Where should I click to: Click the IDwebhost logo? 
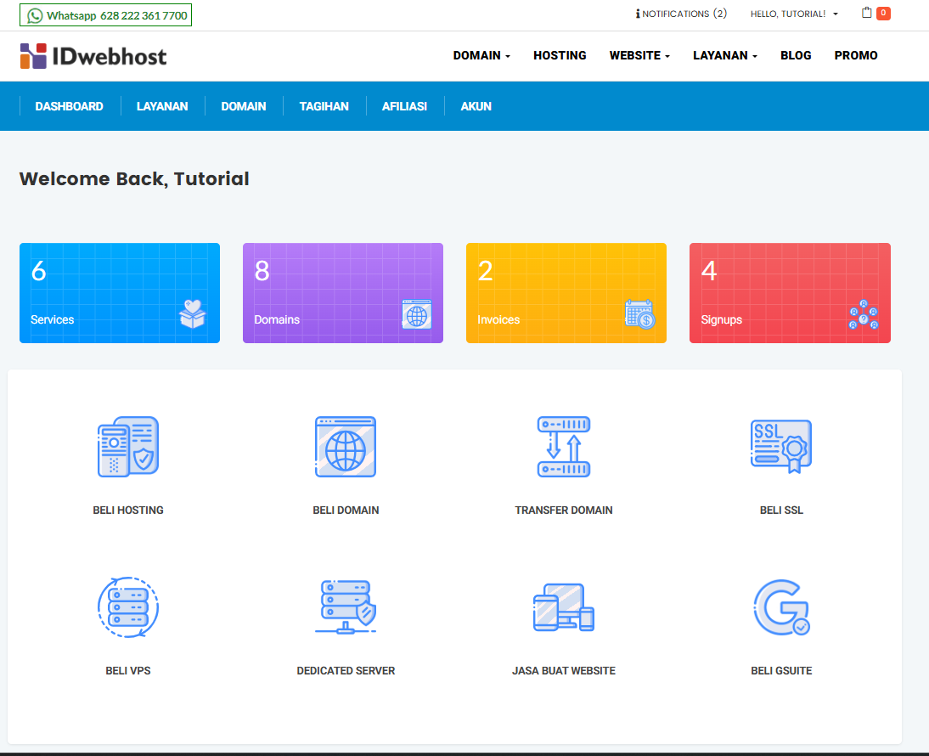pos(93,56)
